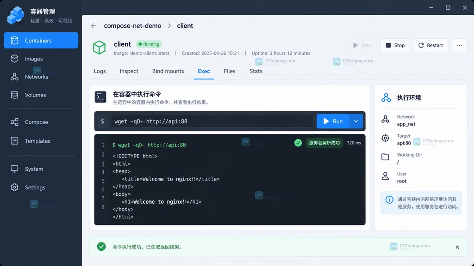Click the Run play triangle icon

[x=326, y=121]
